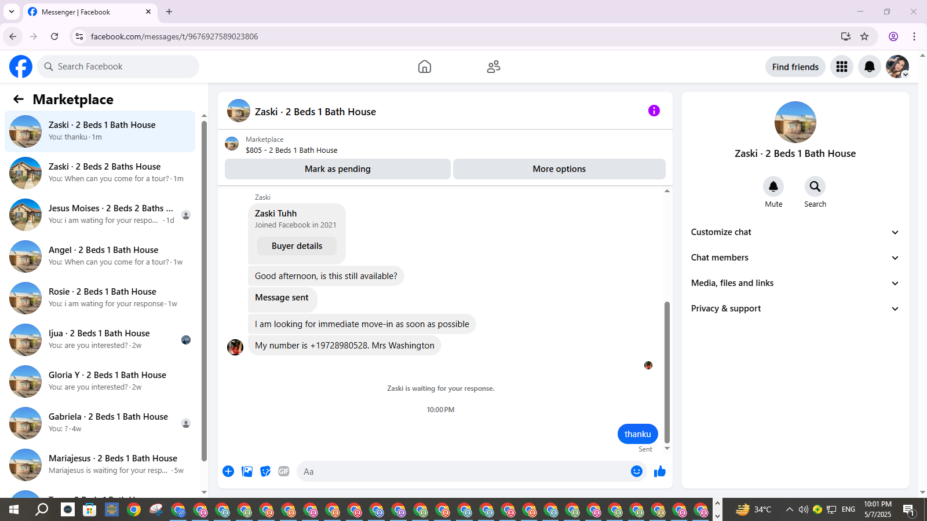This screenshot has width=927, height=521.
Task: Expand Chat members section
Action: tap(795, 258)
